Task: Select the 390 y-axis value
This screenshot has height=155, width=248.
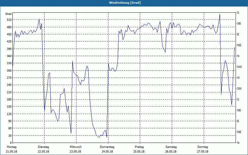Action: (x=9, y=49)
